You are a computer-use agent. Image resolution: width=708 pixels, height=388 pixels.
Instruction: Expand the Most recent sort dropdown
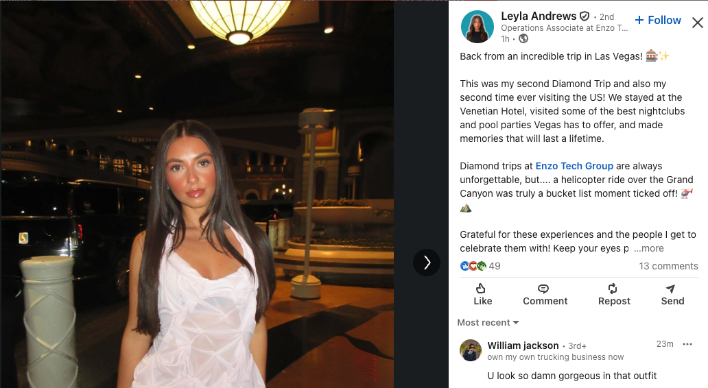[488, 323]
